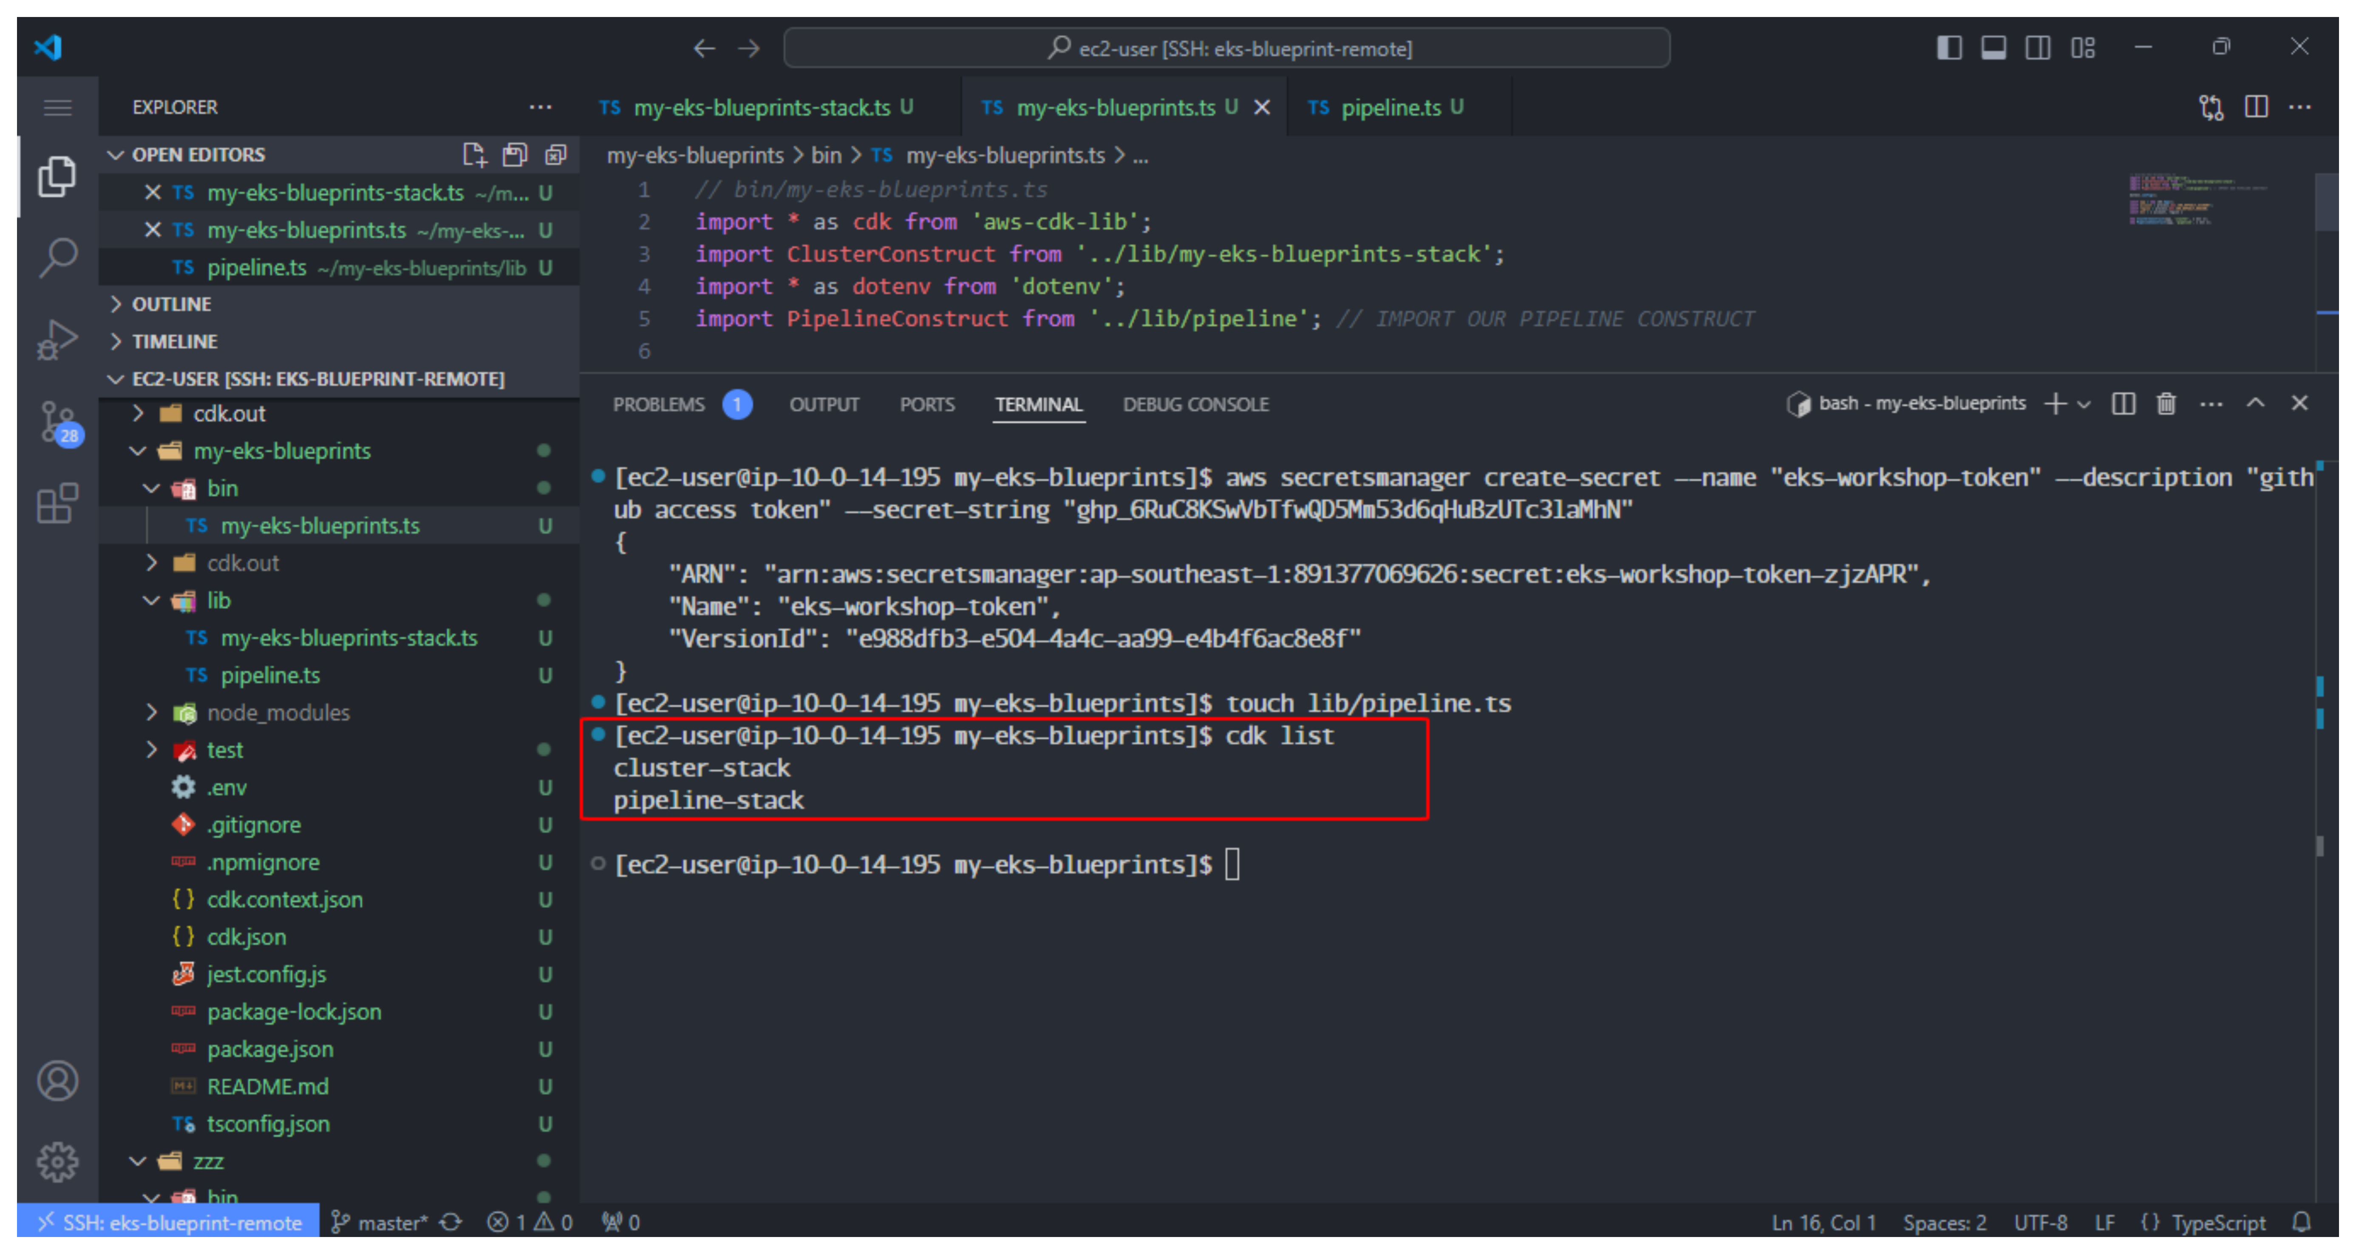The width and height of the screenshot is (2356, 1254).
Task: Expand the test folder
Action: (152, 750)
